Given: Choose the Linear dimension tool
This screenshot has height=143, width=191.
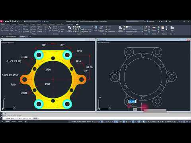Looking at the screenshot, I should pos(61,27).
